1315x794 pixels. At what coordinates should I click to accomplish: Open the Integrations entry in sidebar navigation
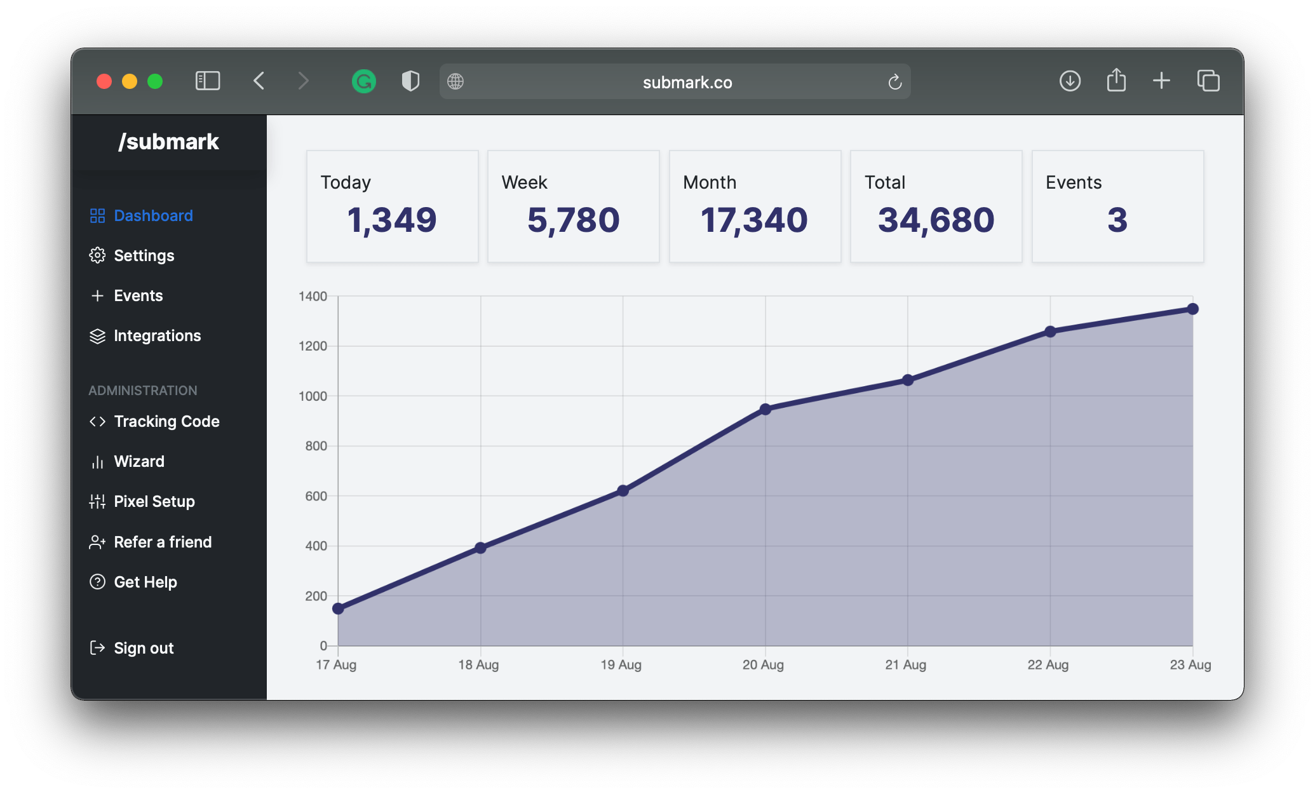tap(158, 335)
